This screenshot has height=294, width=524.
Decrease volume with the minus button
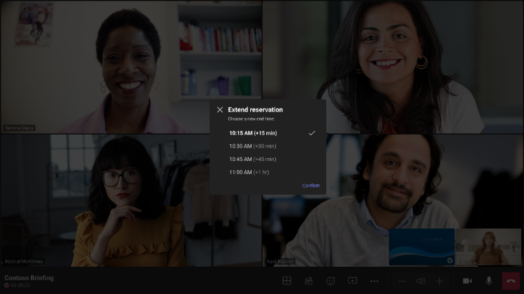pos(402,281)
